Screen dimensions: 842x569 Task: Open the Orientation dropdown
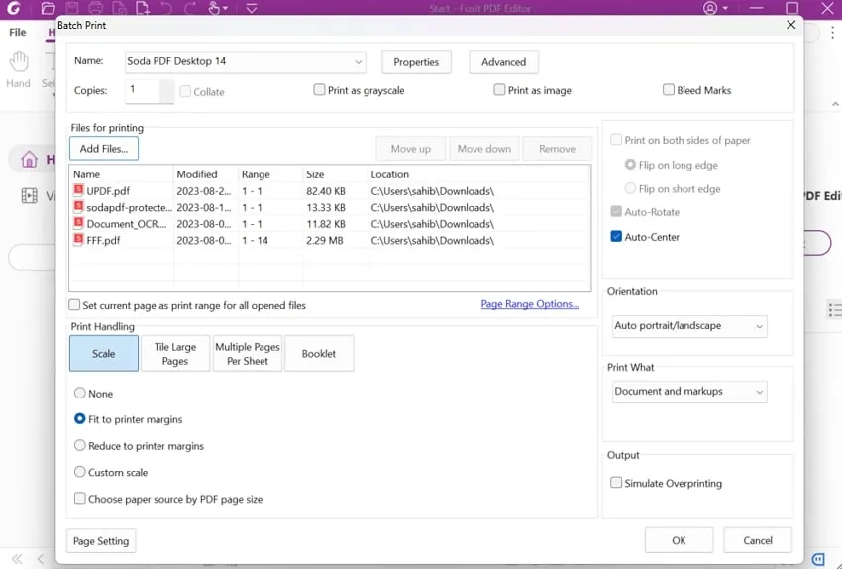[689, 326]
